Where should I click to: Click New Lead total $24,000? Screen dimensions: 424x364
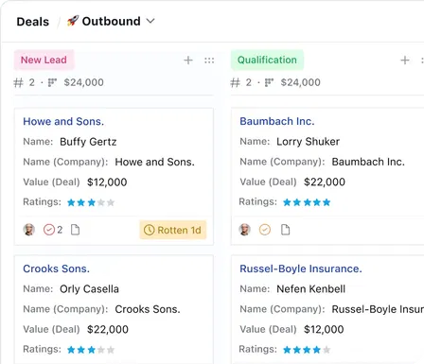tap(84, 82)
